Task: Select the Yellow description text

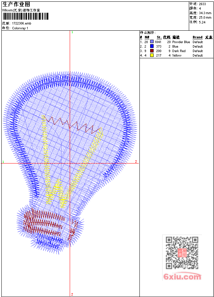Action: point(177,56)
